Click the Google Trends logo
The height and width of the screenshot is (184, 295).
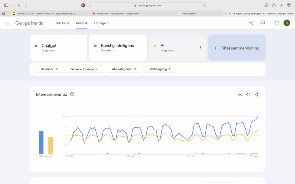point(29,23)
